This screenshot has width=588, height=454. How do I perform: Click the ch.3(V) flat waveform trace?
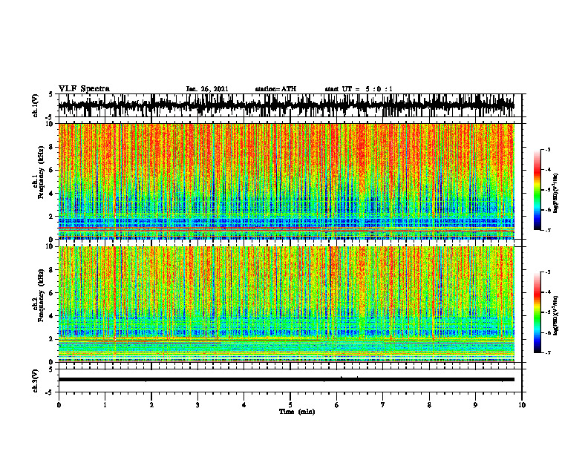point(286,380)
